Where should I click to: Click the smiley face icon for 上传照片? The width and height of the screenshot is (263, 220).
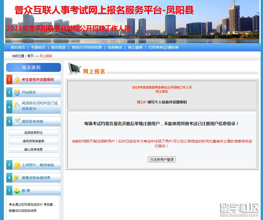pyautogui.click(x=17, y=165)
